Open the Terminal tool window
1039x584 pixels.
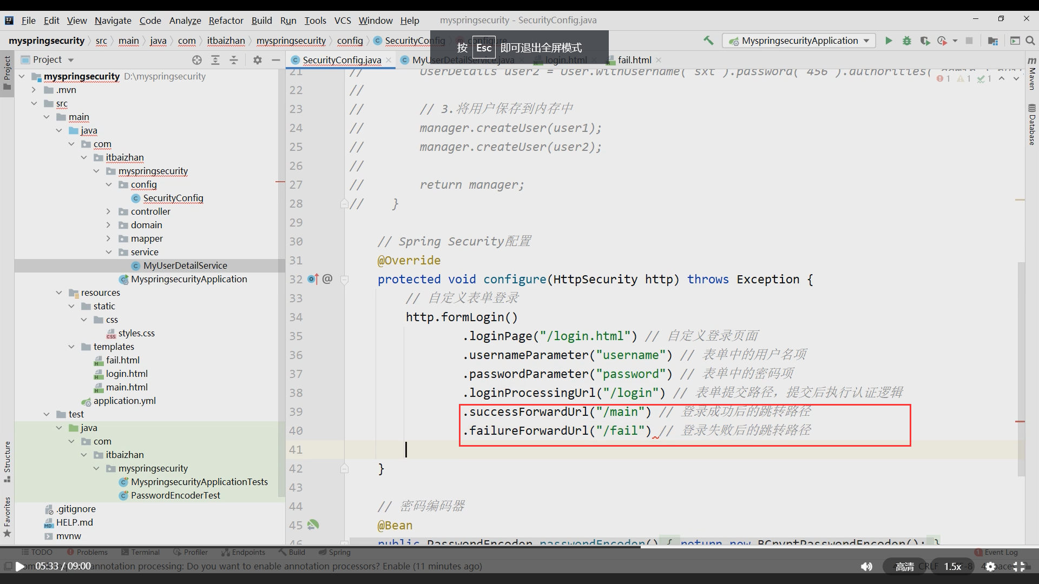pyautogui.click(x=141, y=552)
